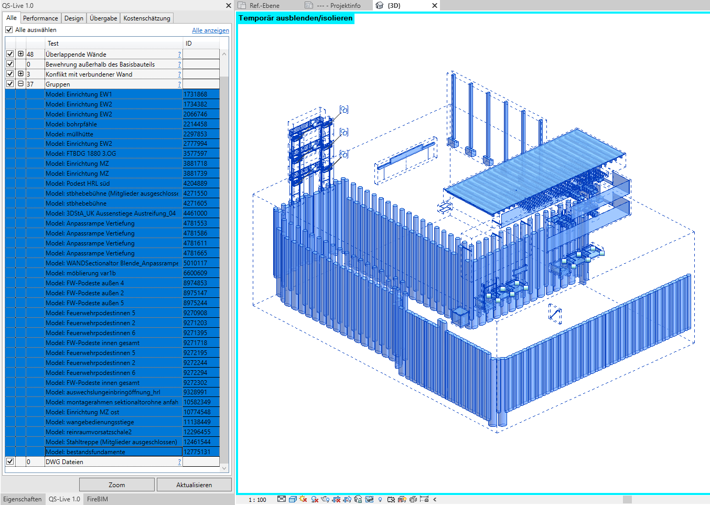The width and height of the screenshot is (710, 505).
Task: Toggle the Sun Path icon
Action: [x=303, y=499]
